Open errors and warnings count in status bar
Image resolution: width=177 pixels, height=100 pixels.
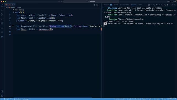click(6, 99)
